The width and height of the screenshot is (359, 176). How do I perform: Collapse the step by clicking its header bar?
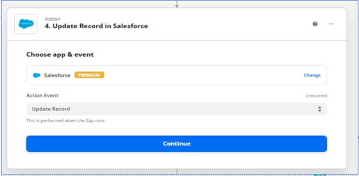click(177, 24)
